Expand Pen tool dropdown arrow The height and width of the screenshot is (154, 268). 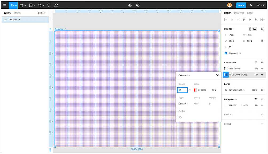pos(43,5)
